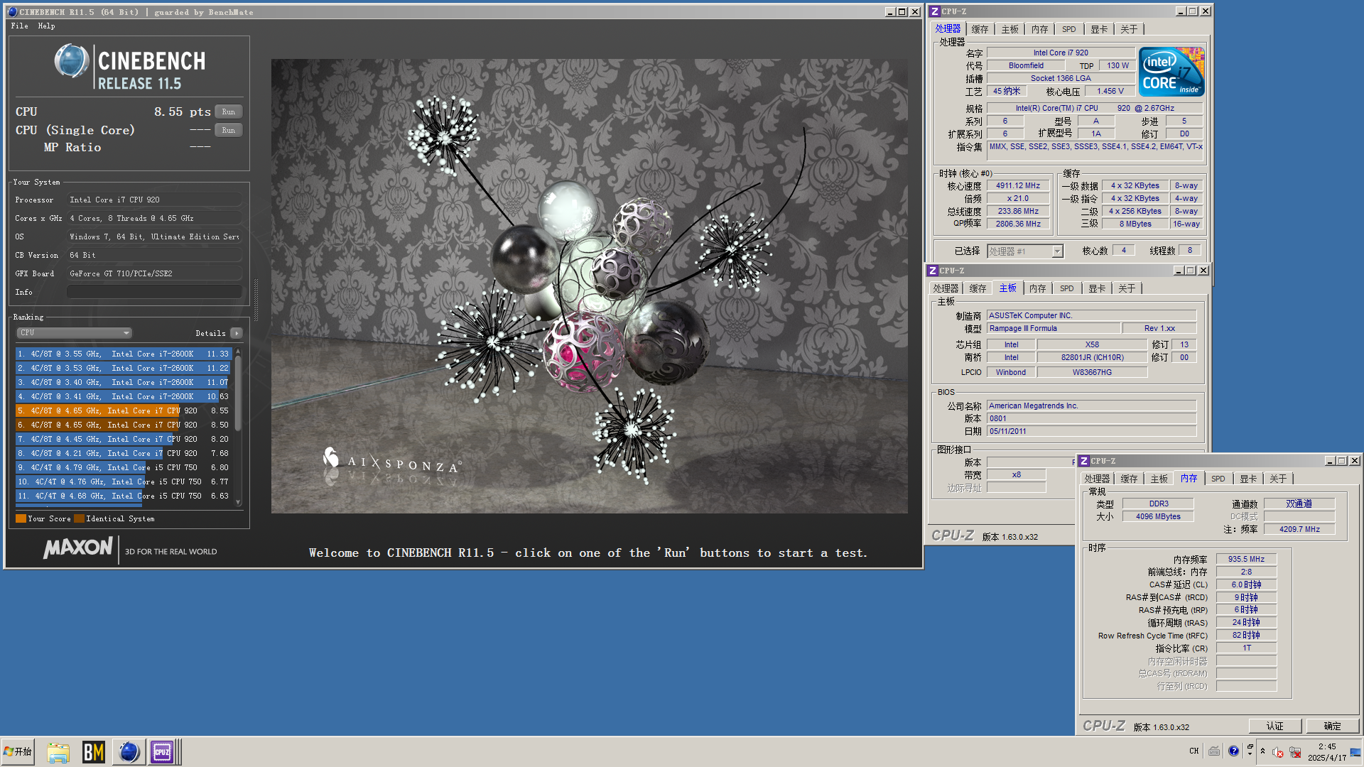Viewport: 1364px width, 767px height.
Task: Open the Start menu button
Action: pyautogui.click(x=18, y=751)
